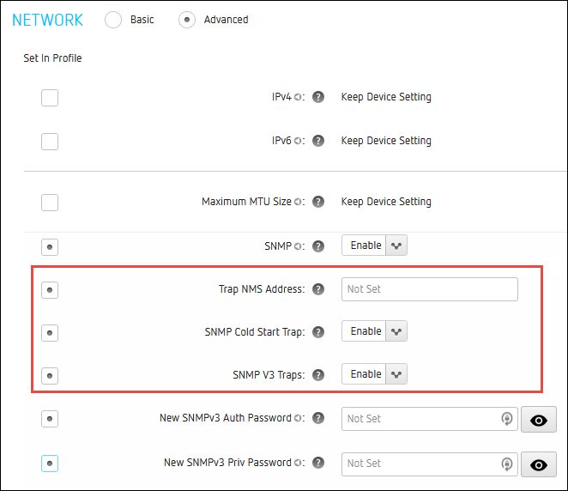Open help icon for SNMP Cold Start Trap
Viewport: 568px width, 491px height.
pos(318,332)
